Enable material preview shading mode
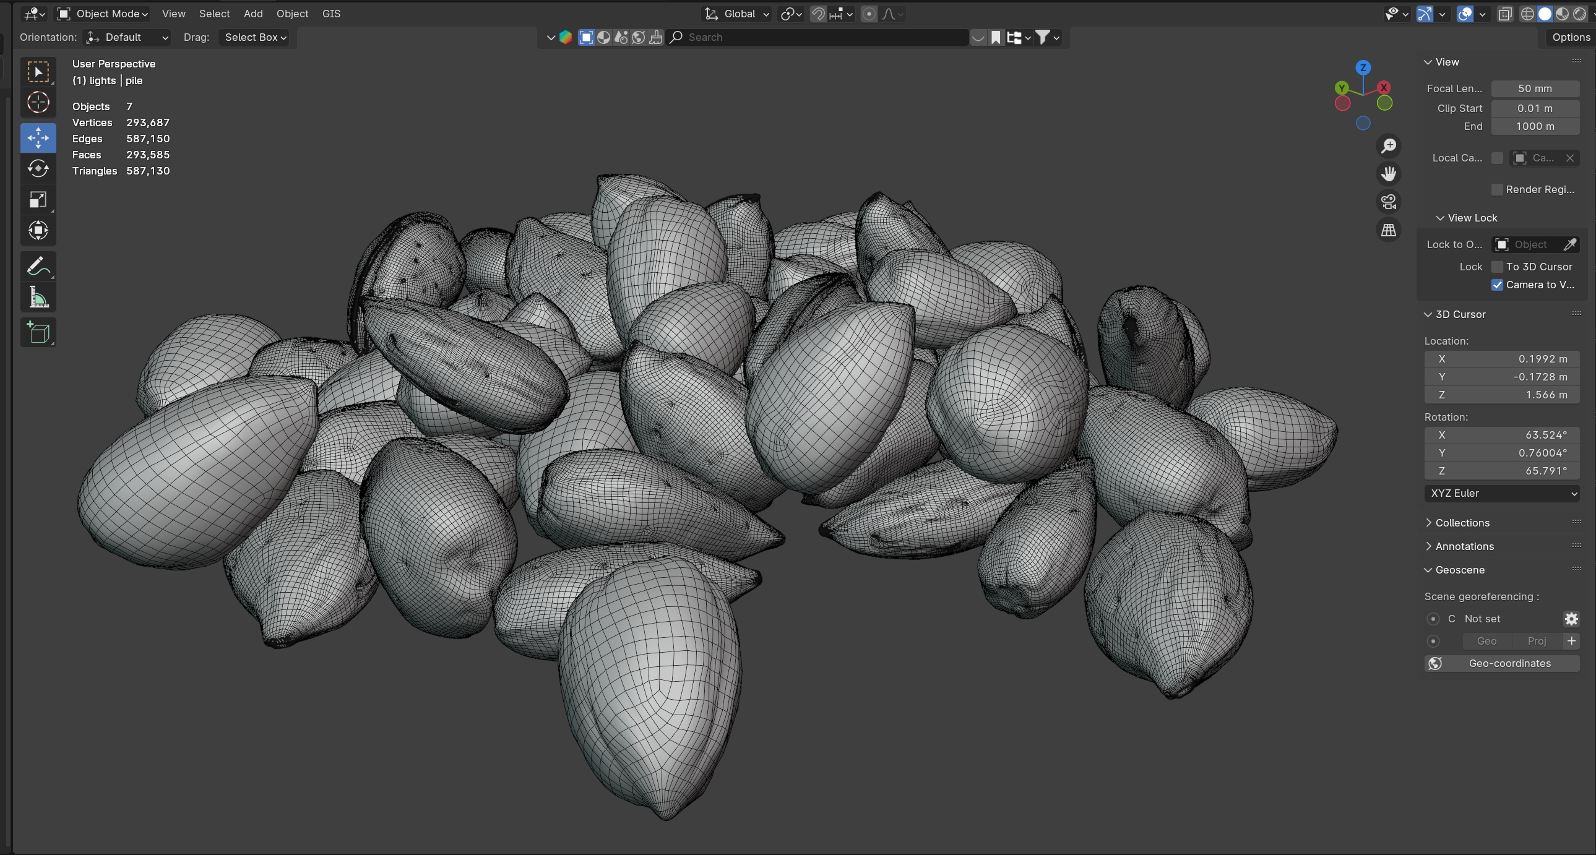The image size is (1596, 855). [1563, 14]
